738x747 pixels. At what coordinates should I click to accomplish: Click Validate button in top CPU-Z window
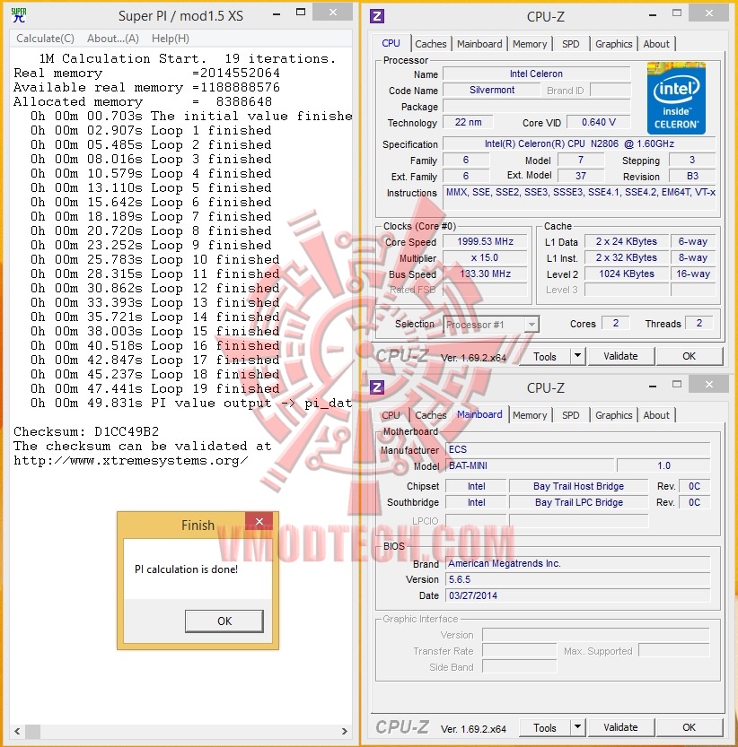(620, 356)
